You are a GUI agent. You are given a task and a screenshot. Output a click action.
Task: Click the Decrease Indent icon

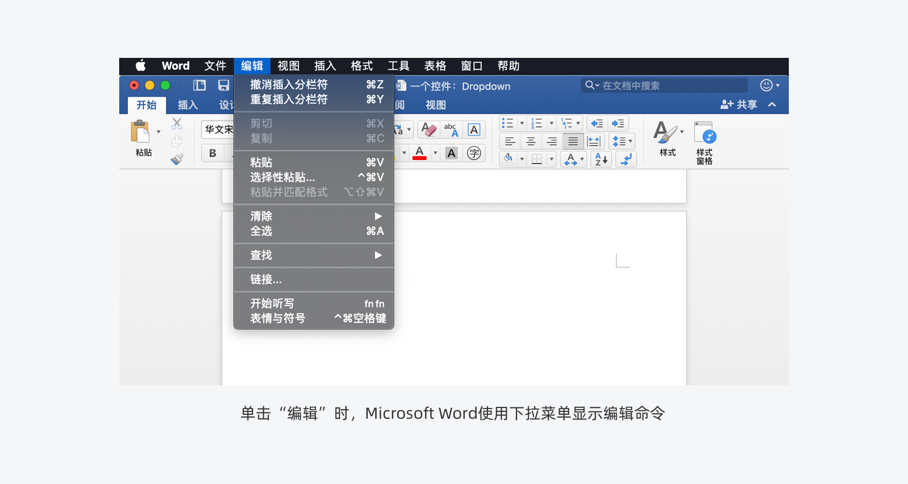point(596,123)
